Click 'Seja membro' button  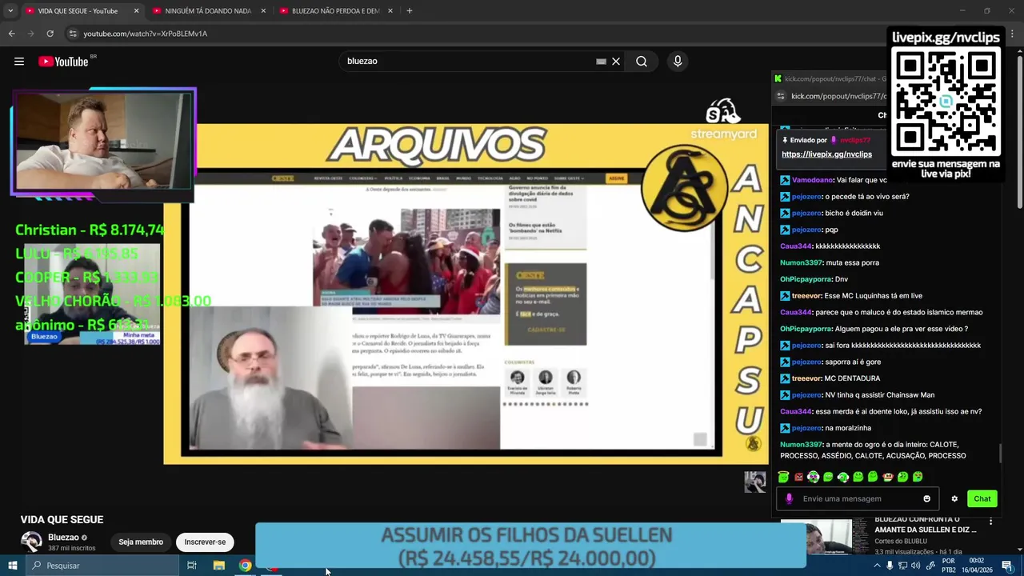click(141, 542)
